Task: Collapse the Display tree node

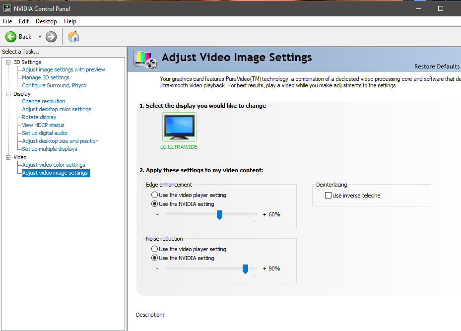Action: [x=8, y=94]
